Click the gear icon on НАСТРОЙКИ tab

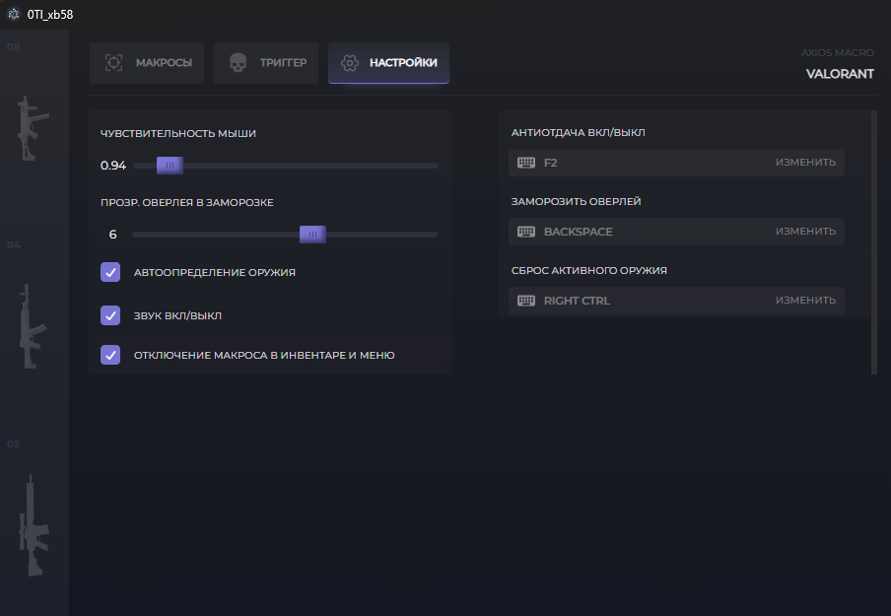(350, 62)
